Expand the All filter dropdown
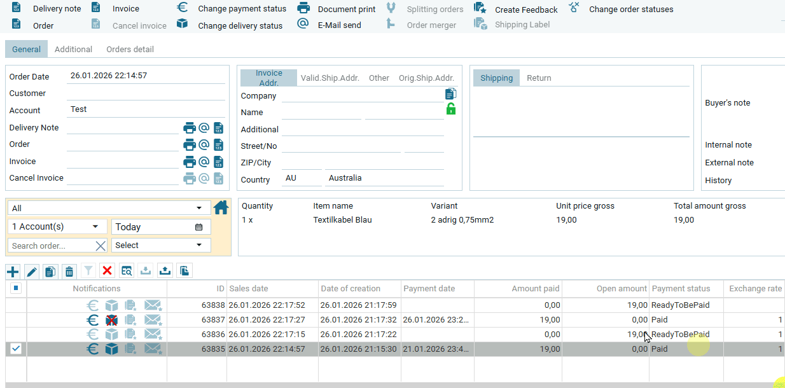785x388 pixels. (199, 208)
